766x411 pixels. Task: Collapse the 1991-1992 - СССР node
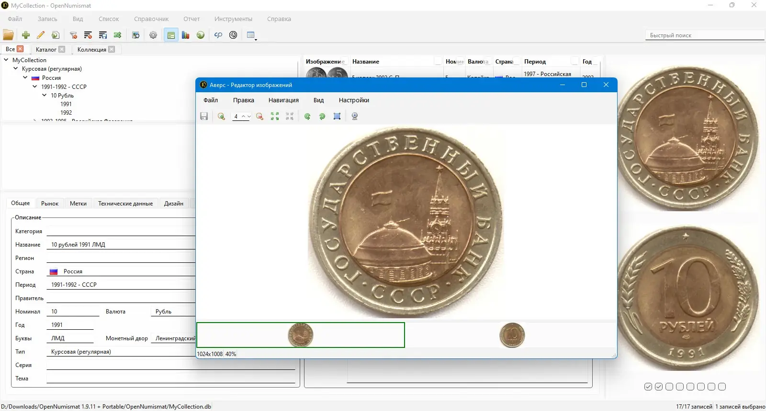coord(35,87)
